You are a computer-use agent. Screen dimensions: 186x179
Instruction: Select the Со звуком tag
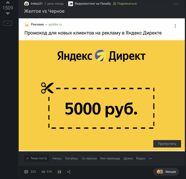(x=89, y=158)
